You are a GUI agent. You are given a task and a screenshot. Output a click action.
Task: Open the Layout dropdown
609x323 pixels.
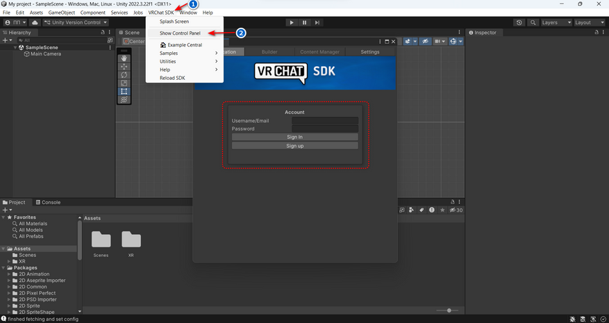589,22
